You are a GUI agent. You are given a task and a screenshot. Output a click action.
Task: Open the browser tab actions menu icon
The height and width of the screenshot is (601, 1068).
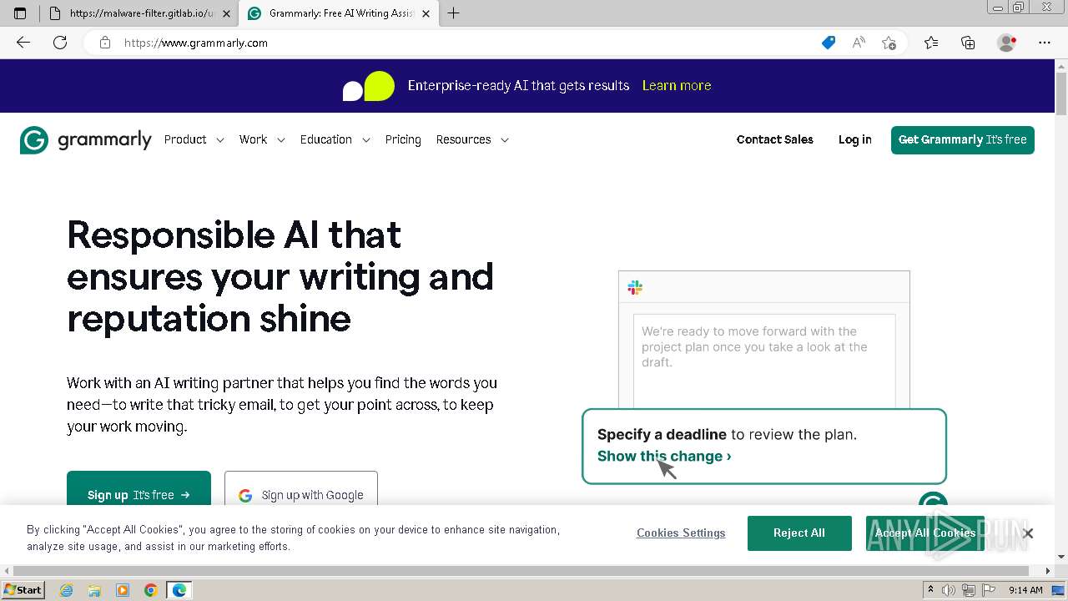(20, 13)
